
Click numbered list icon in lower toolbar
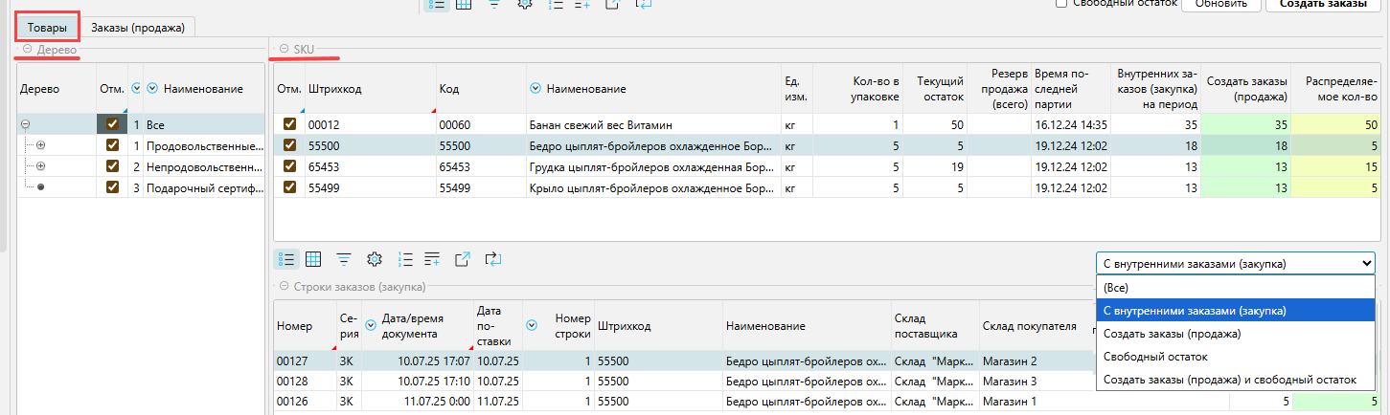(x=405, y=259)
